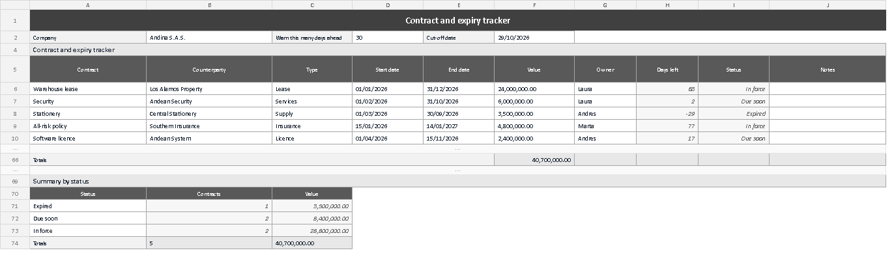Select the value '4,800,000.00' for All-risk policy
Screen dimensions: 894x257
click(534, 126)
